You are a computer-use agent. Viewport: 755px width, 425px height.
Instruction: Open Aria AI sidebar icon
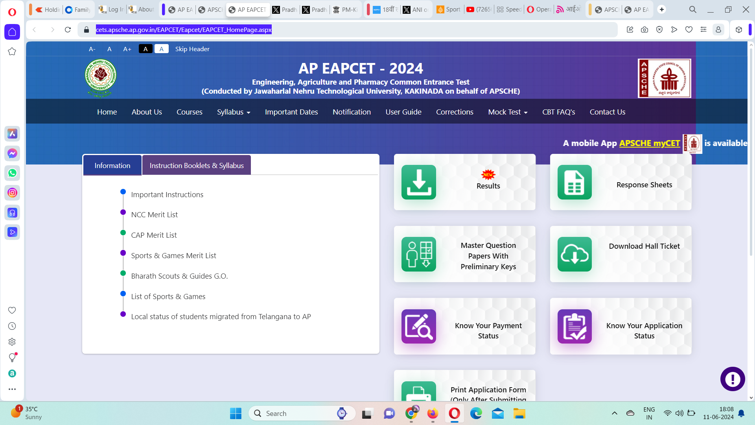coord(12,134)
